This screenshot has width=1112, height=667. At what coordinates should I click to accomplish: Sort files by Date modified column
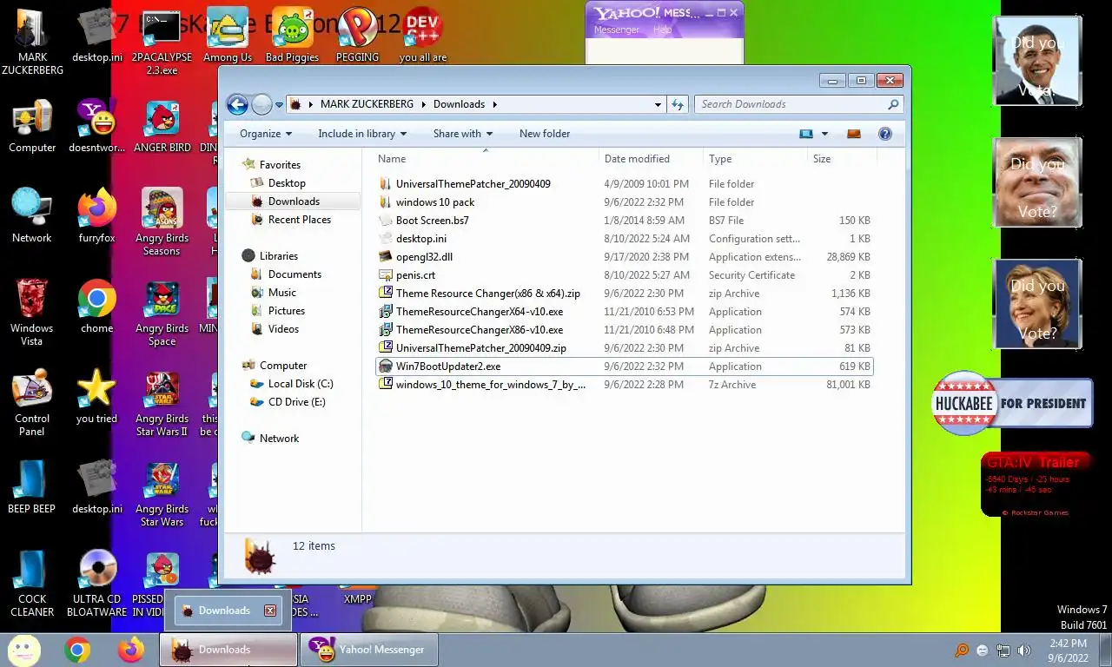pyautogui.click(x=651, y=159)
